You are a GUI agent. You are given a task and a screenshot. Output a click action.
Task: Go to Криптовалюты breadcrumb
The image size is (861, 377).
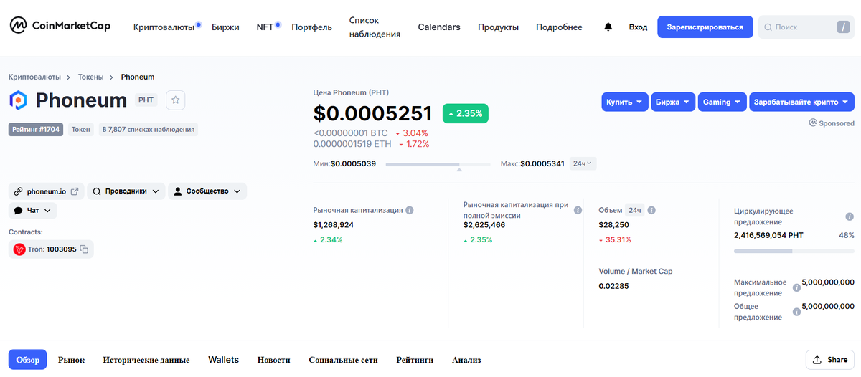click(x=34, y=77)
